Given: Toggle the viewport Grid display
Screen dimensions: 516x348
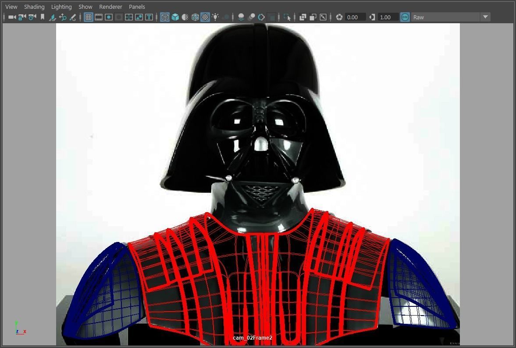Looking at the screenshot, I should 88,17.
